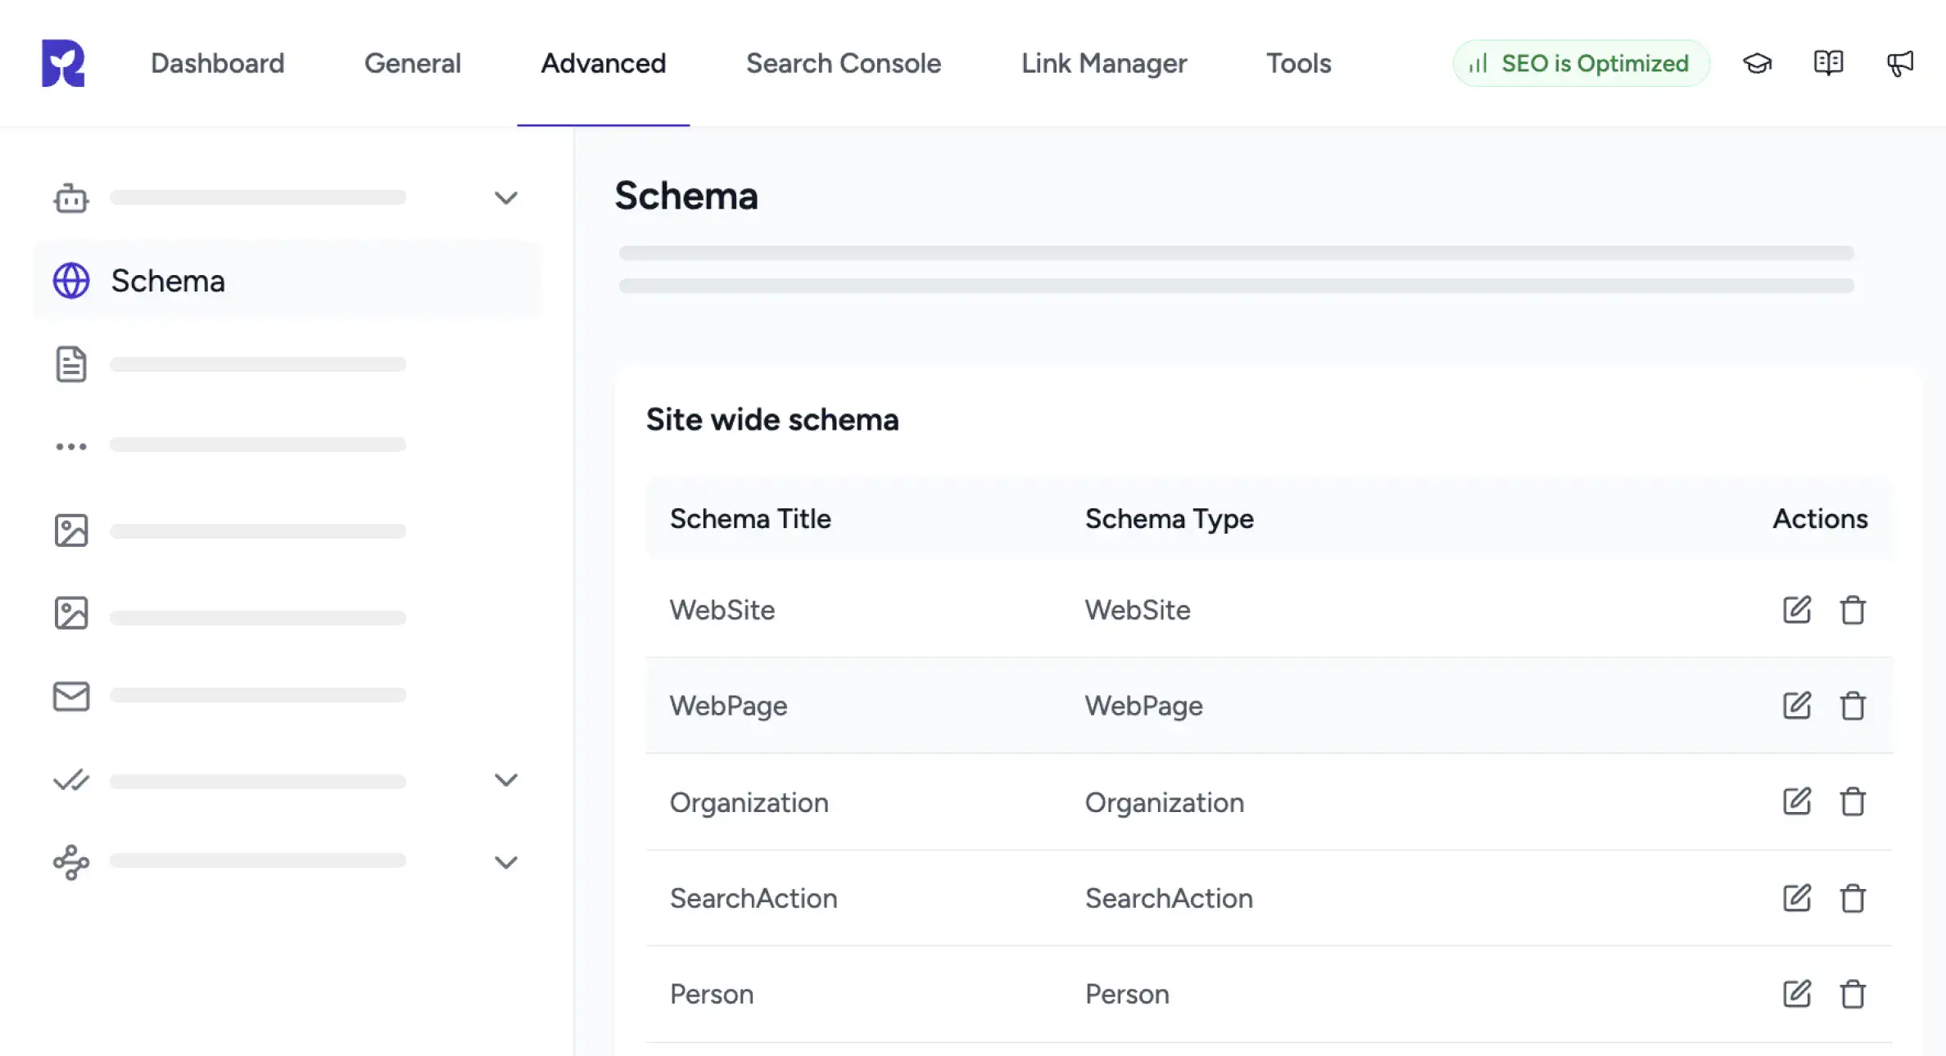Click the Schema Type column header
Screen dimensions: 1946x1056
1170,518
